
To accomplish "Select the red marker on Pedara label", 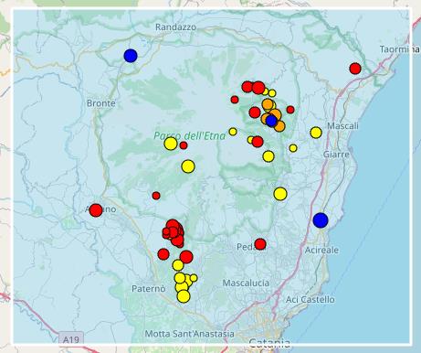I will coord(260,244).
